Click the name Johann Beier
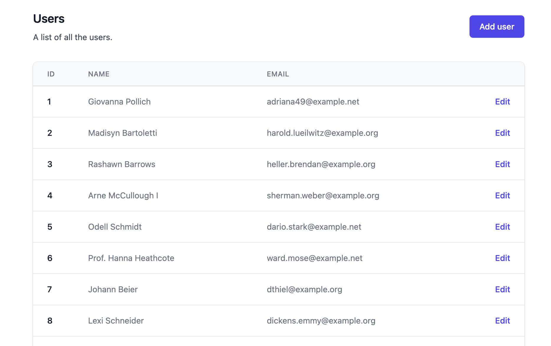 [x=113, y=289]
